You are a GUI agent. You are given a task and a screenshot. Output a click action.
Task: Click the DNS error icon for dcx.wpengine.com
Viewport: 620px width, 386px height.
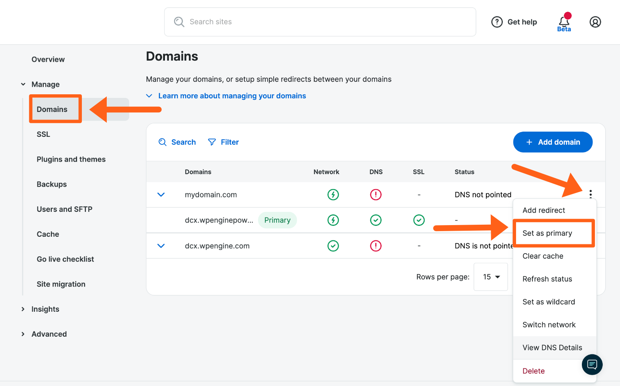[x=376, y=246]
